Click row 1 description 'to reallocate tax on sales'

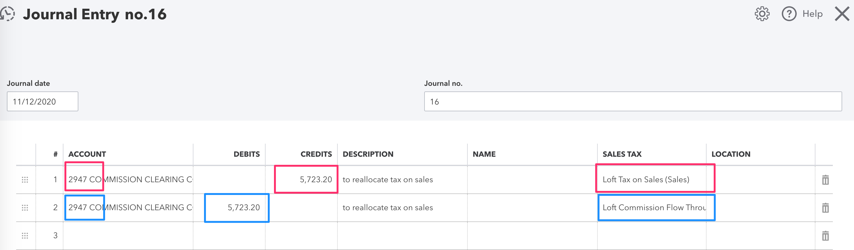(x=388, y=180)
